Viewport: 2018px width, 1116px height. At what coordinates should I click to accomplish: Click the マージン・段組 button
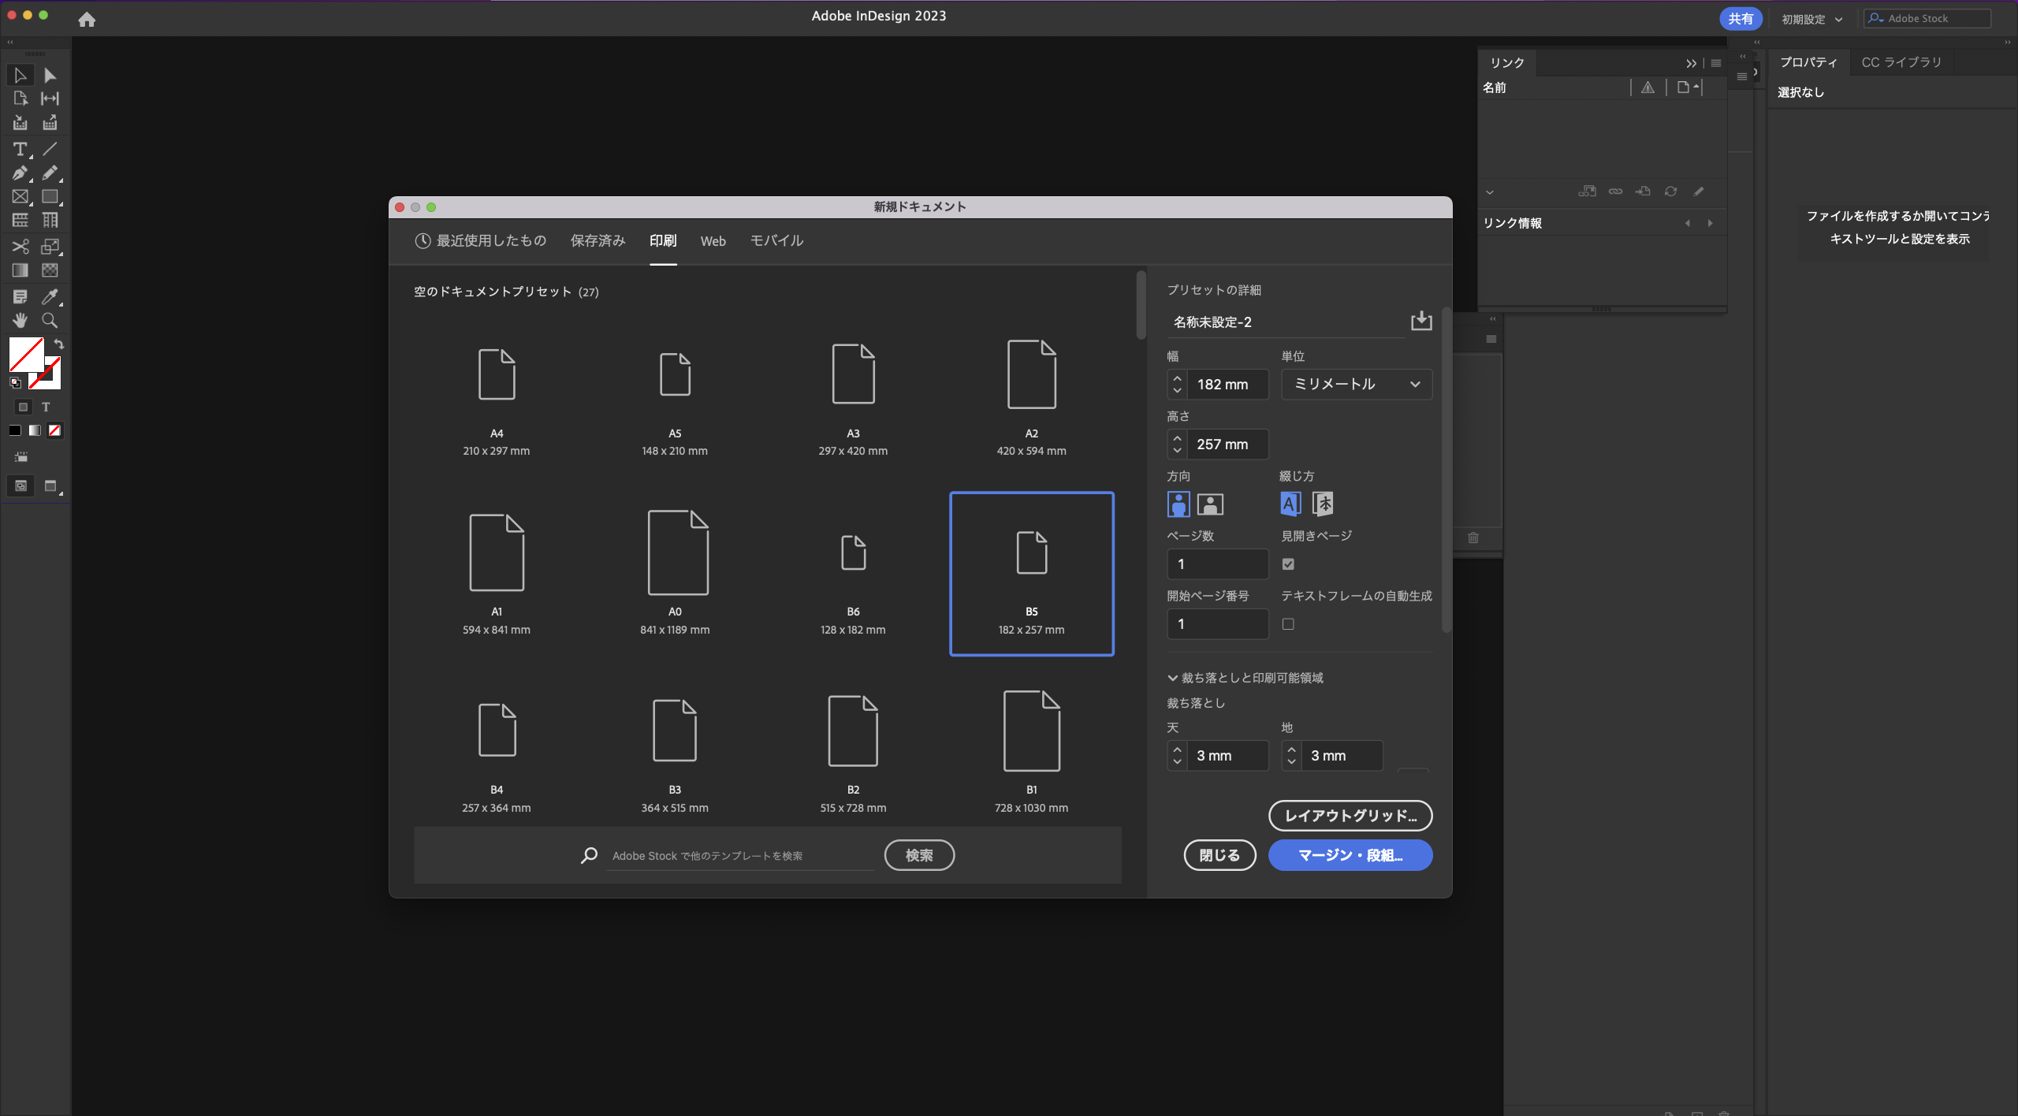click(1350, 855)
